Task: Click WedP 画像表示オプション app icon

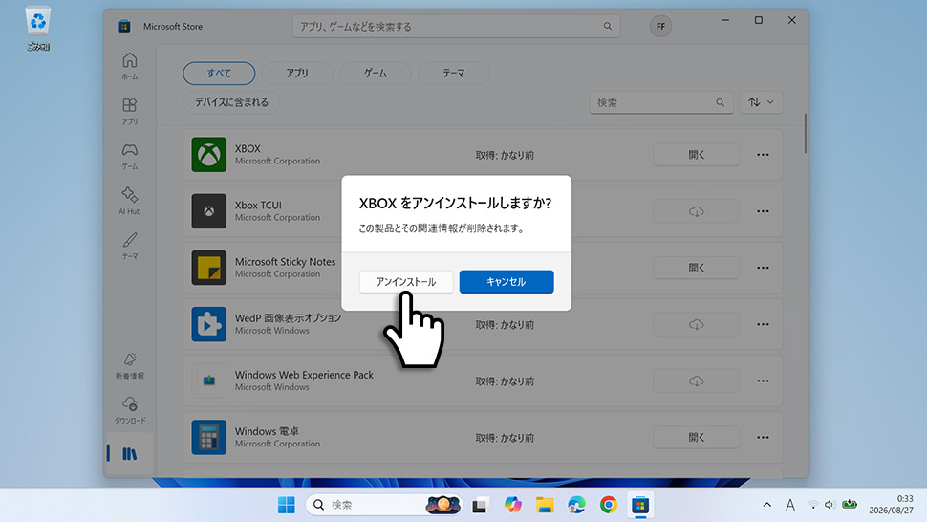Action: [x=208, y=324]
